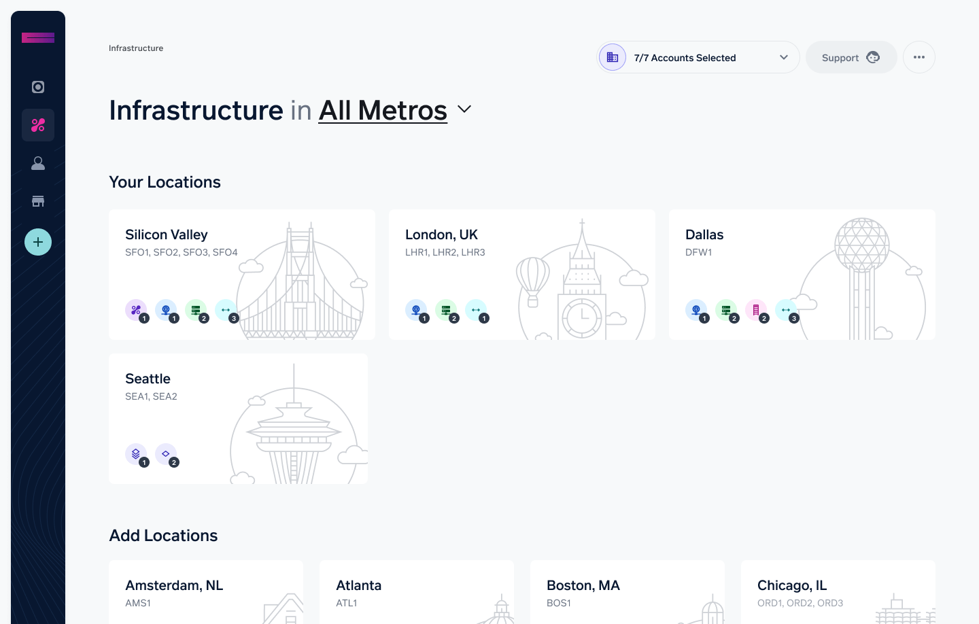This screenshot has width=979, height=624.
Task: Open the three-dot more options menu
Action: coord(919,57)
